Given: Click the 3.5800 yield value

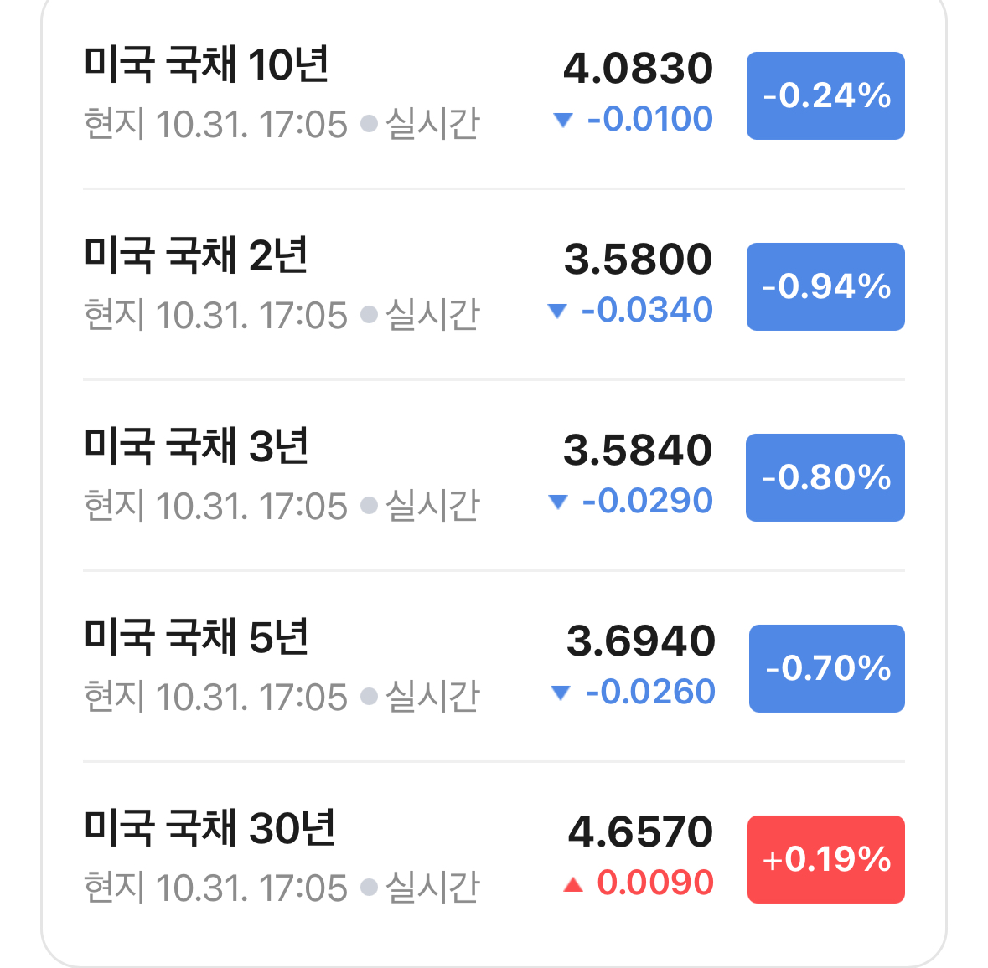Looking at the screenshot, I should (x=638, y=259).
